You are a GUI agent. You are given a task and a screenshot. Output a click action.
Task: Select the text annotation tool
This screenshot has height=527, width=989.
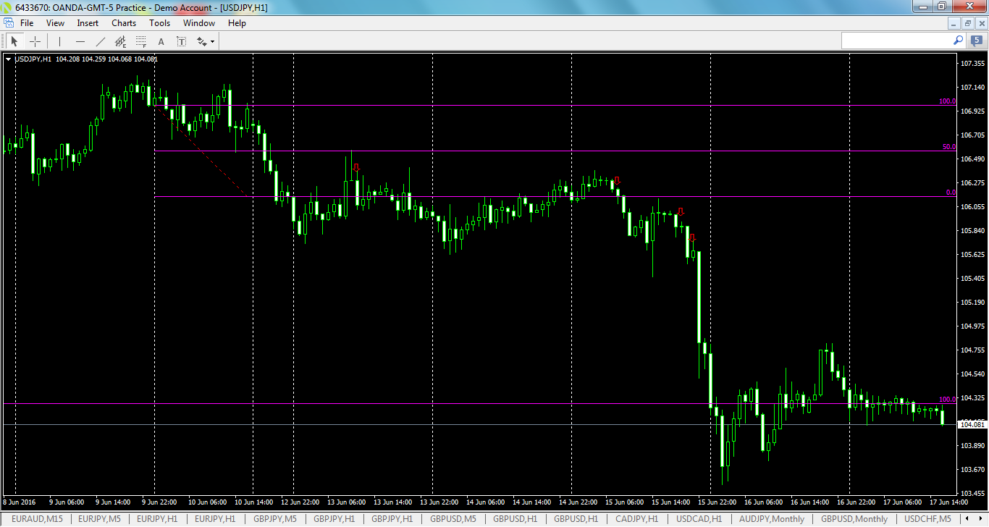tap(161, 41)
